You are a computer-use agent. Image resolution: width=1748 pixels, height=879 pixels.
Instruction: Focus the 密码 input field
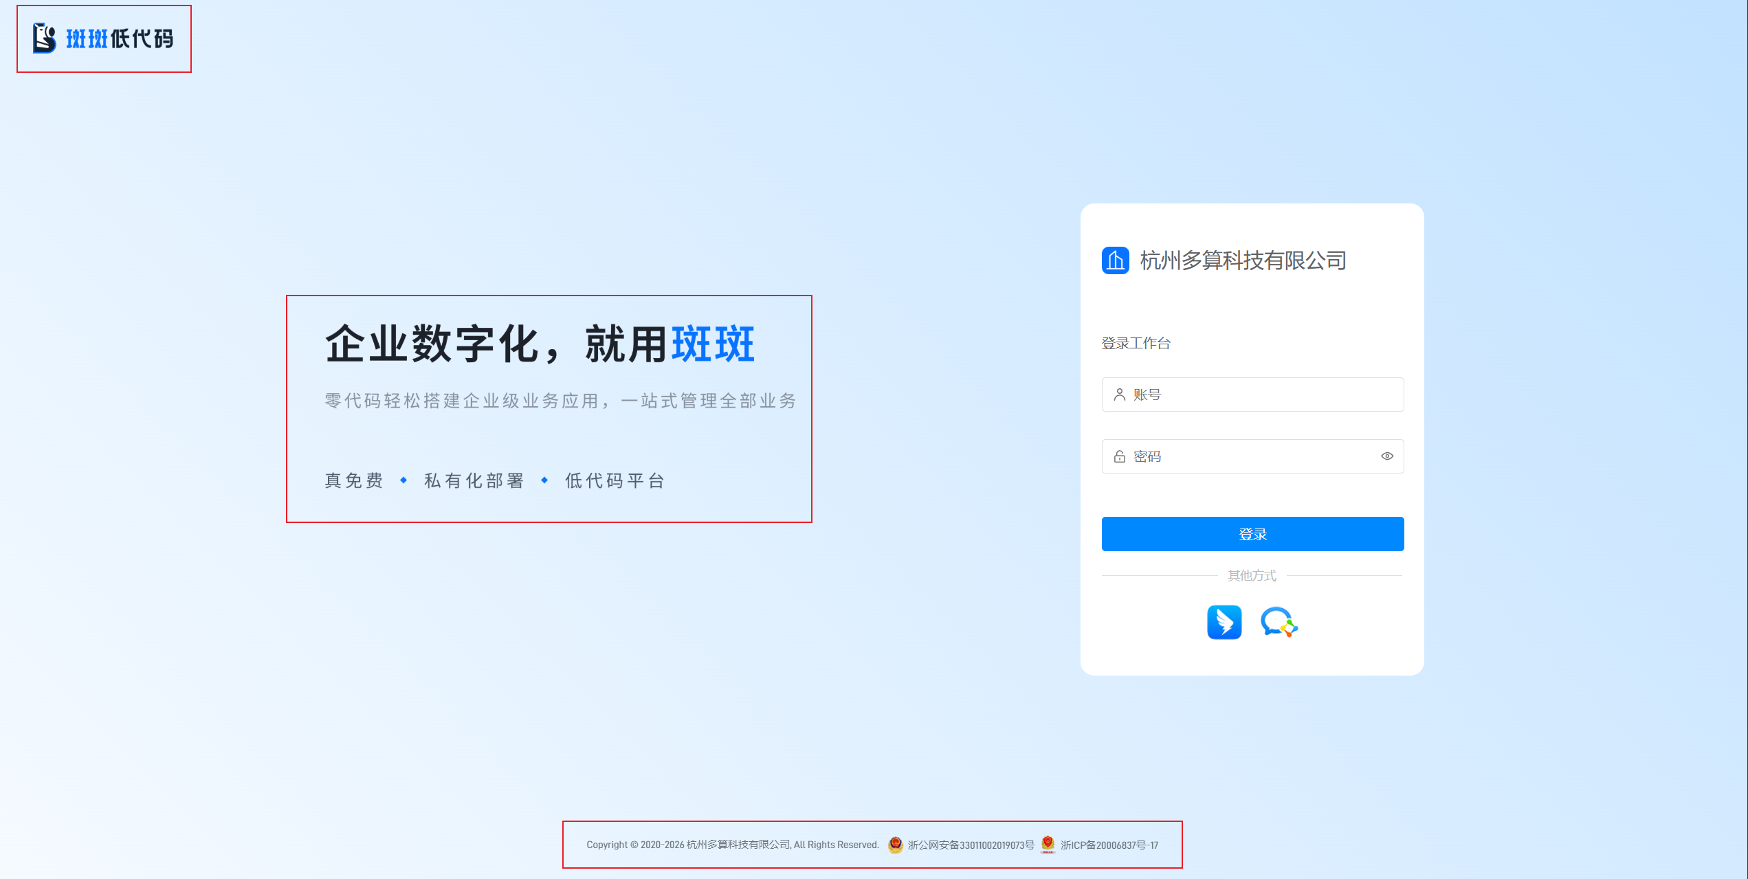(1252, 456)
